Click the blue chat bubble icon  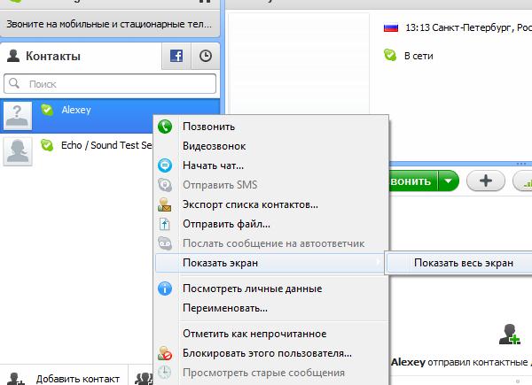point(165,166)
